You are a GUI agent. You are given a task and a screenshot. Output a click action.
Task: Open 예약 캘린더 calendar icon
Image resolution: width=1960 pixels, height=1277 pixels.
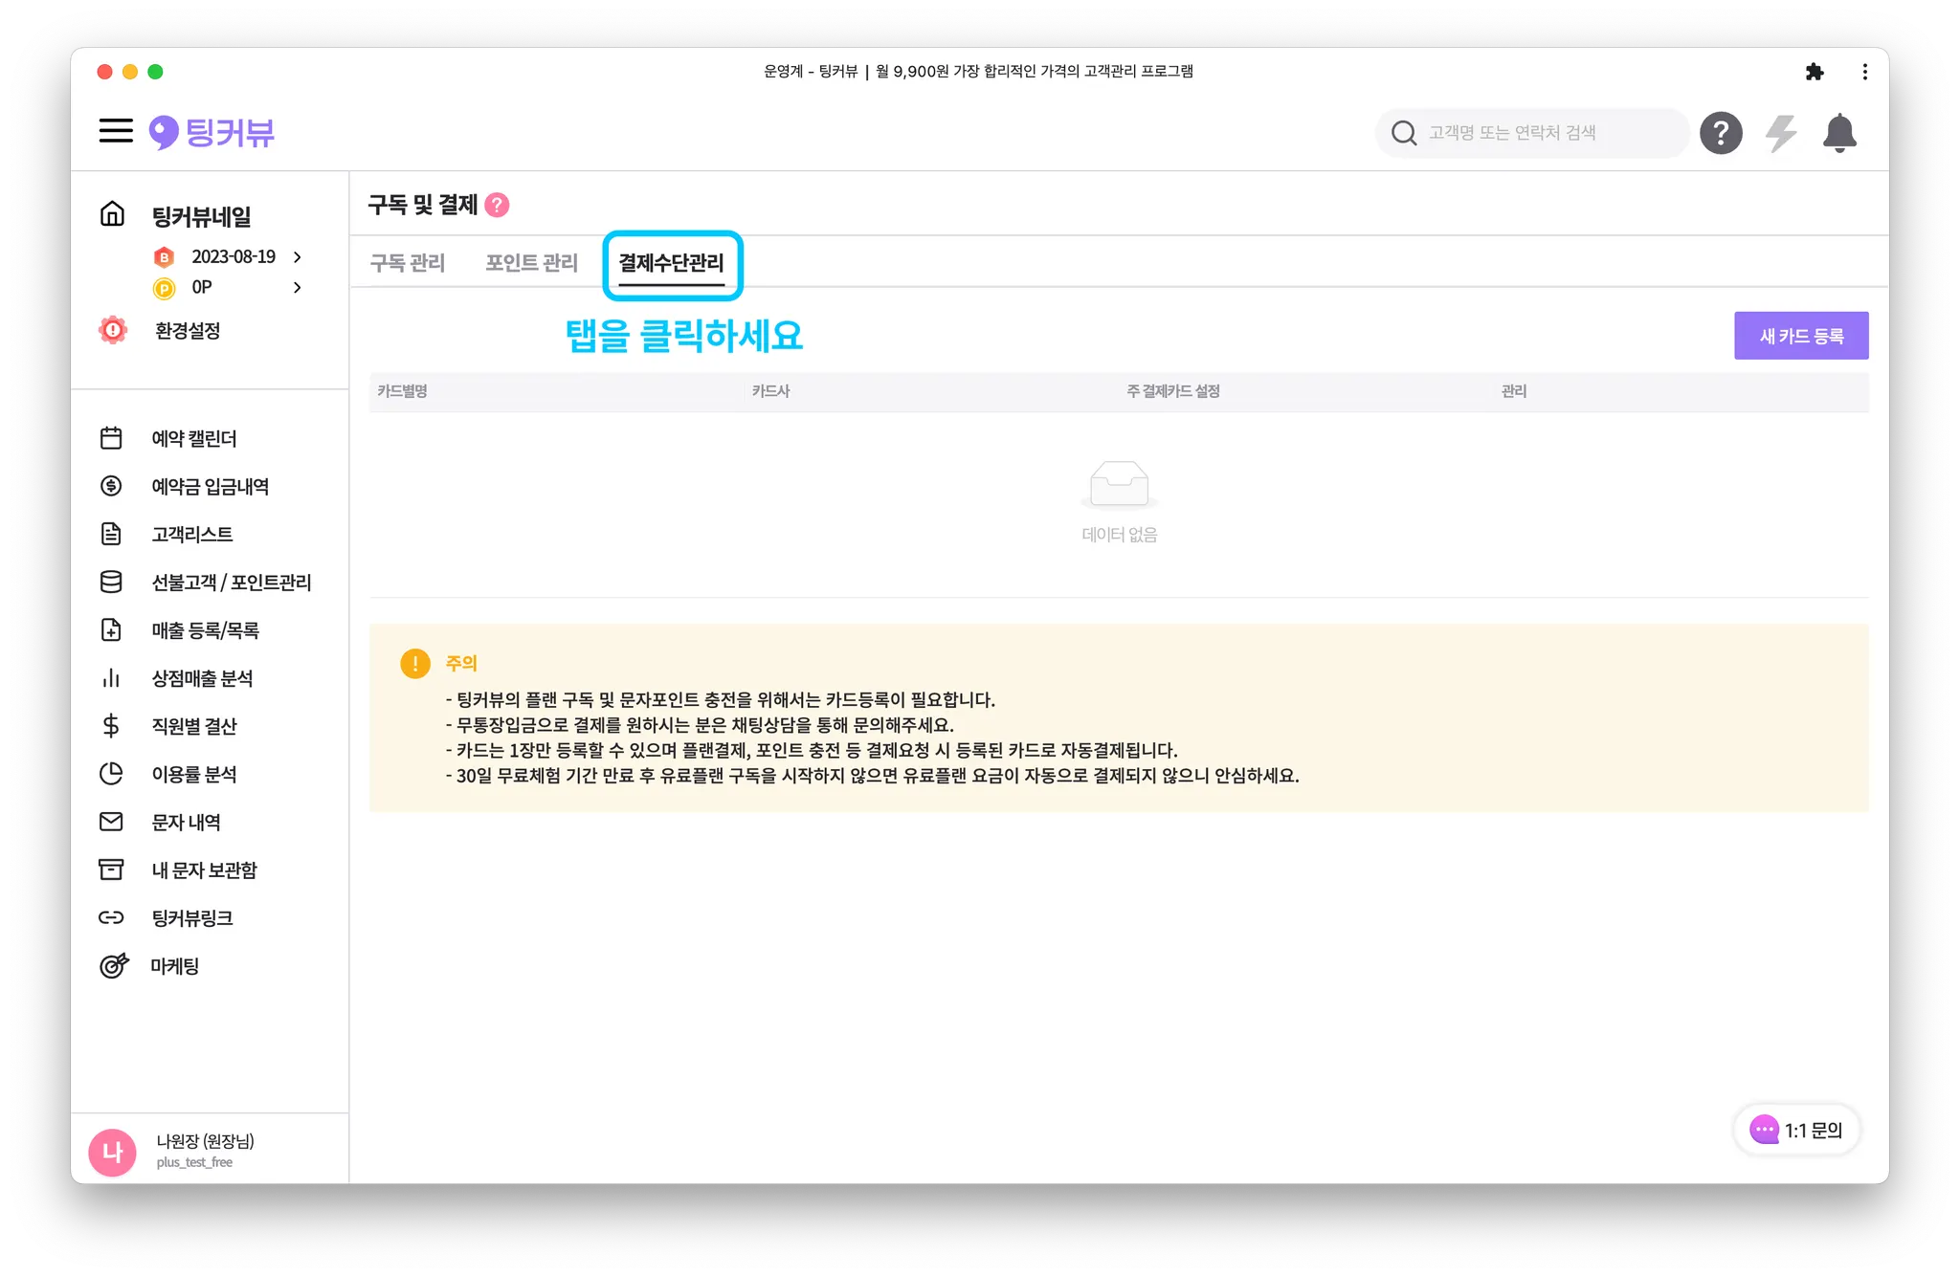pos(111,438)
